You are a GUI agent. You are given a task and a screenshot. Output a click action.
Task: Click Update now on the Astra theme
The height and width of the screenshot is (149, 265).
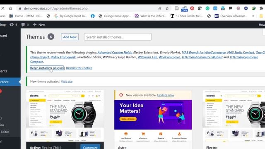[166, 95]
